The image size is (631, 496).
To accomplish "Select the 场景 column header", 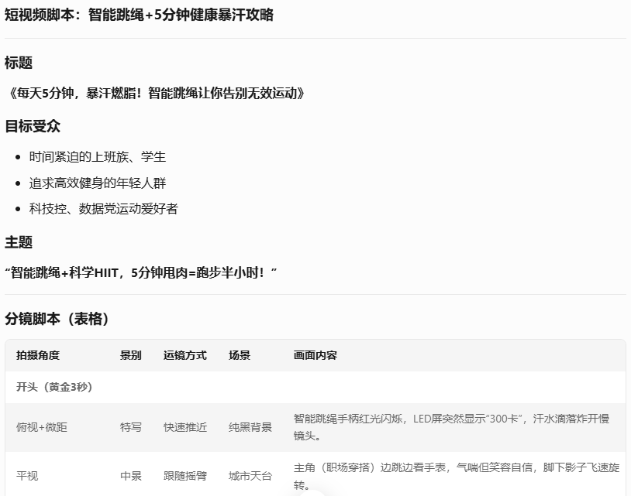I will point(238,355).
